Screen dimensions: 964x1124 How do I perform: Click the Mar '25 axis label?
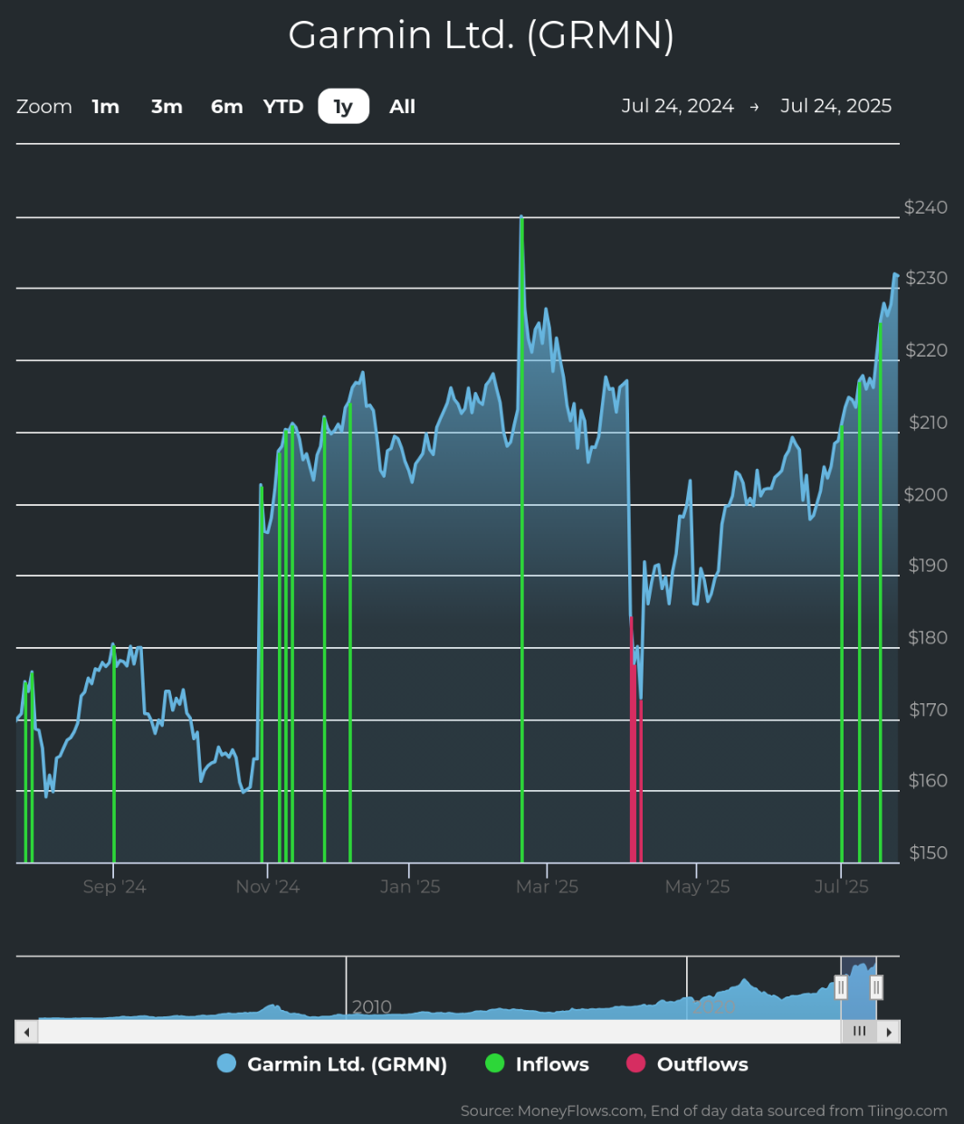point(547,887)
